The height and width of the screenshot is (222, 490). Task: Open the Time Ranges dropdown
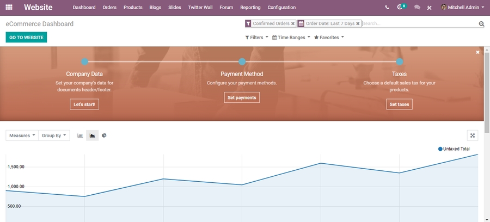291,38
